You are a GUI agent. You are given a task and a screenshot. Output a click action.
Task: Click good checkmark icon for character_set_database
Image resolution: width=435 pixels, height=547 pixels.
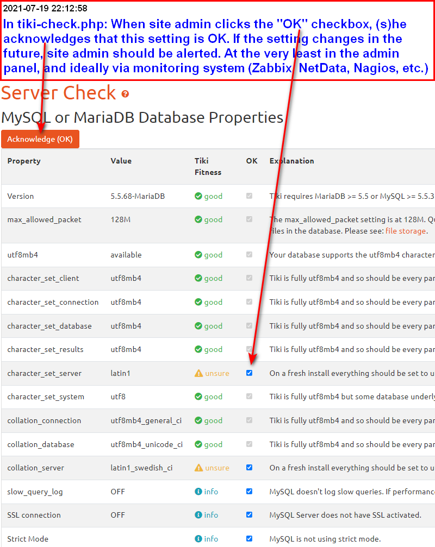(198, 326)
